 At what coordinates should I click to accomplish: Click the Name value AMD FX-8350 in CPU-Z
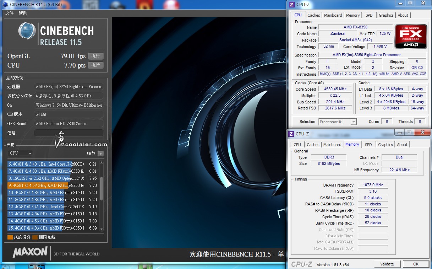355,27
